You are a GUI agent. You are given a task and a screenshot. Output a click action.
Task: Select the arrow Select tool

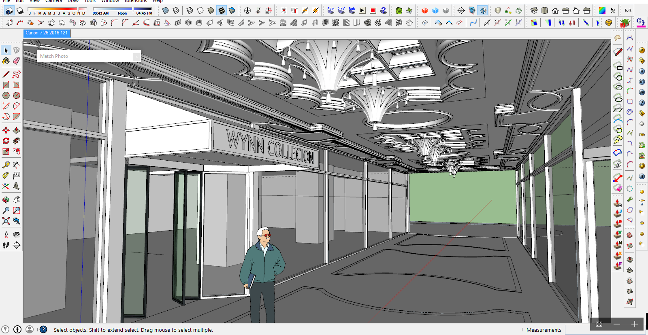(x=6, y=50)
